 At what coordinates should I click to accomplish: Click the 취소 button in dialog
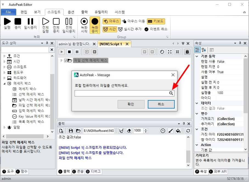(161, 104)
